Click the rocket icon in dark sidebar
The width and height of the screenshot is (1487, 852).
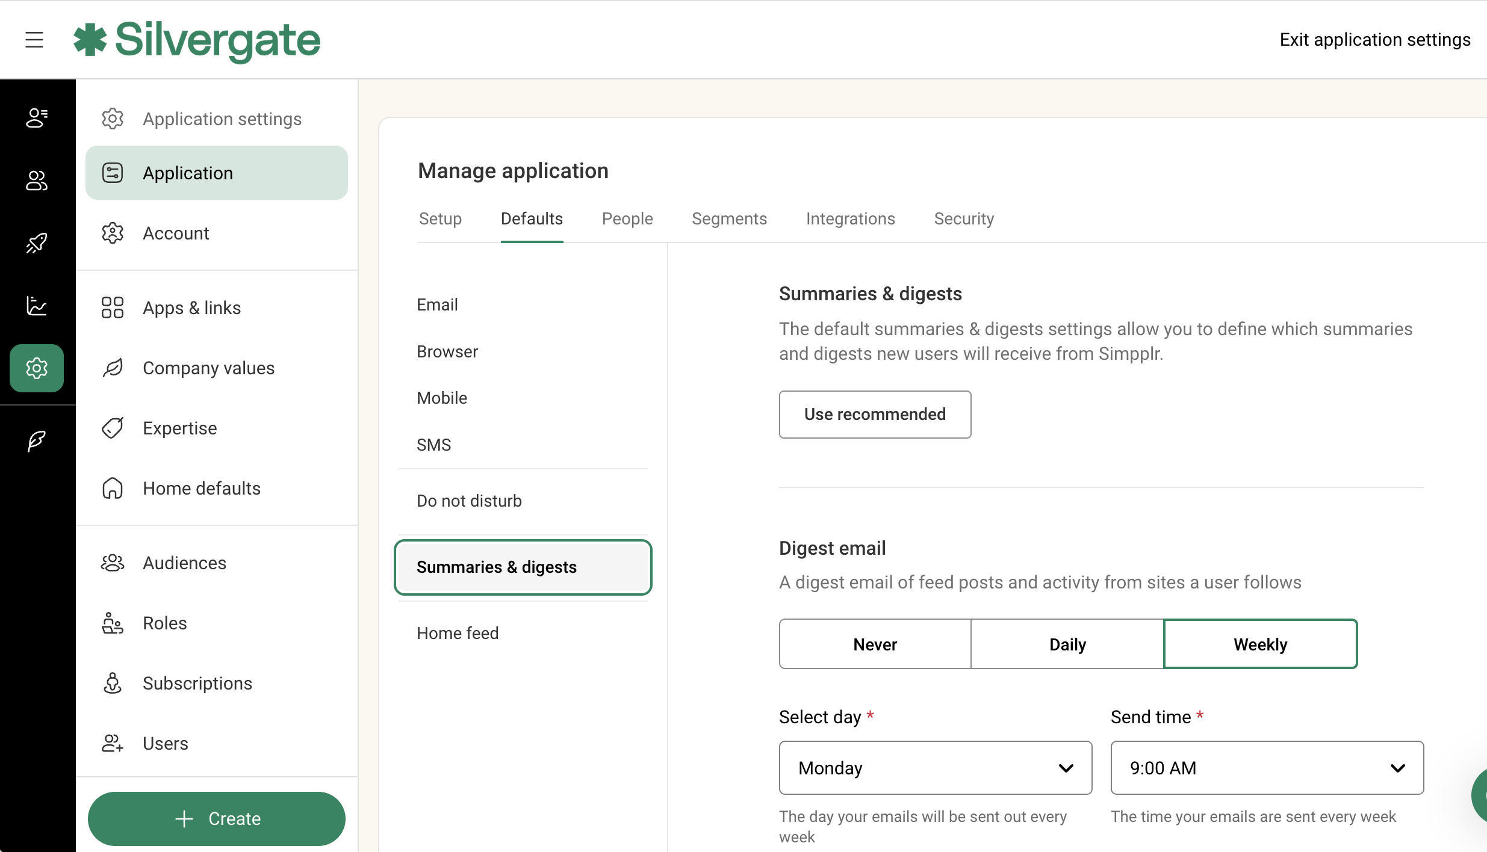pyautogui.click(x=37, y=243)
